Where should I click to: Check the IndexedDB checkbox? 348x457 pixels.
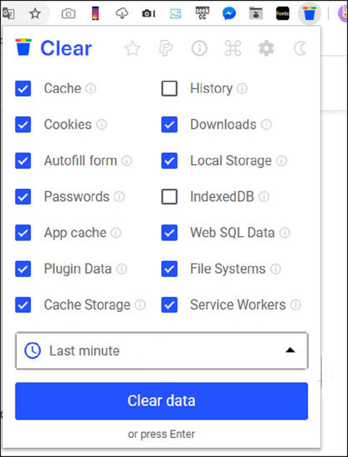tap(169, 197)
